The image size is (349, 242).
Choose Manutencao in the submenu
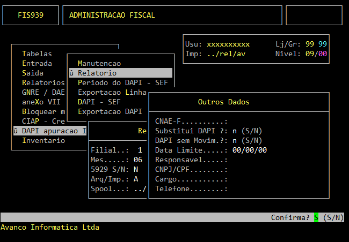tap(99, 63)
